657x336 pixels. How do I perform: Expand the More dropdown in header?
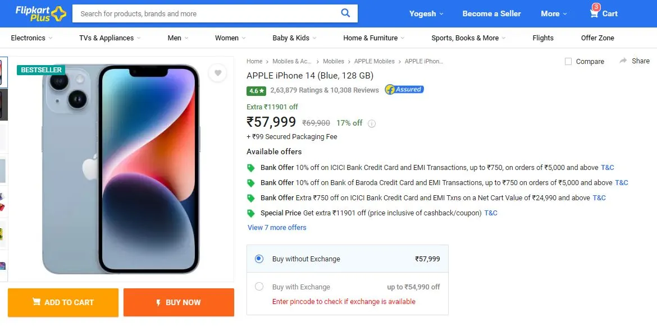coord(554,13)
